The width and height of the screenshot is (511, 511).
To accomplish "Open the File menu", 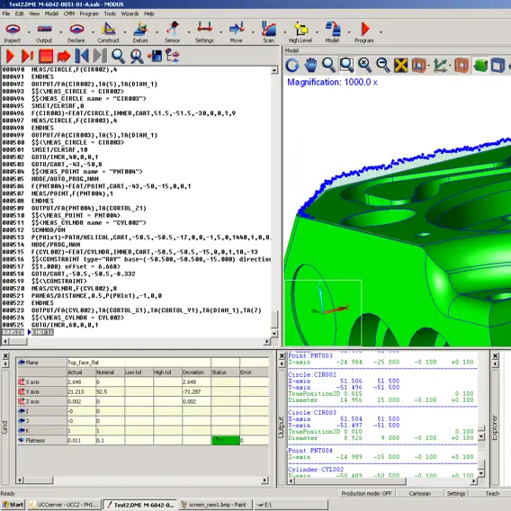I will [6, 13].
